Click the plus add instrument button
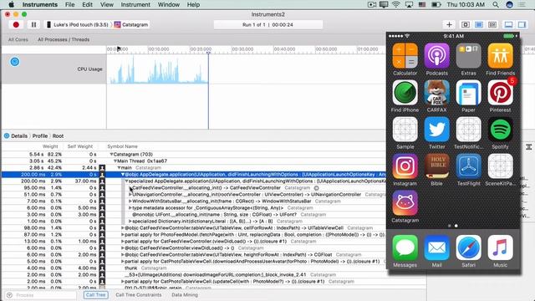Image resolution: width=535 pixels, height=301 pixels. (x=449, y=24)
